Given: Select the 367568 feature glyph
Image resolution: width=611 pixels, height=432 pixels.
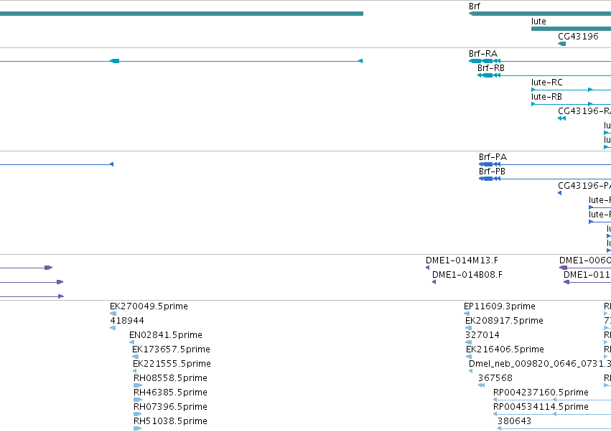Looking at the screenshot, I should click(482, 385).
